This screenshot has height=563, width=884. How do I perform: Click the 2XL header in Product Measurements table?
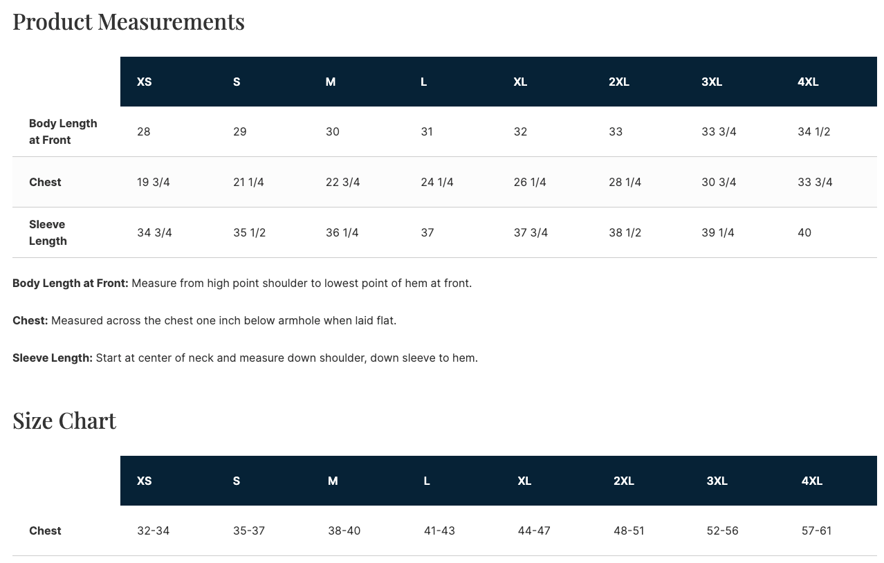click(x=618, y=82)
